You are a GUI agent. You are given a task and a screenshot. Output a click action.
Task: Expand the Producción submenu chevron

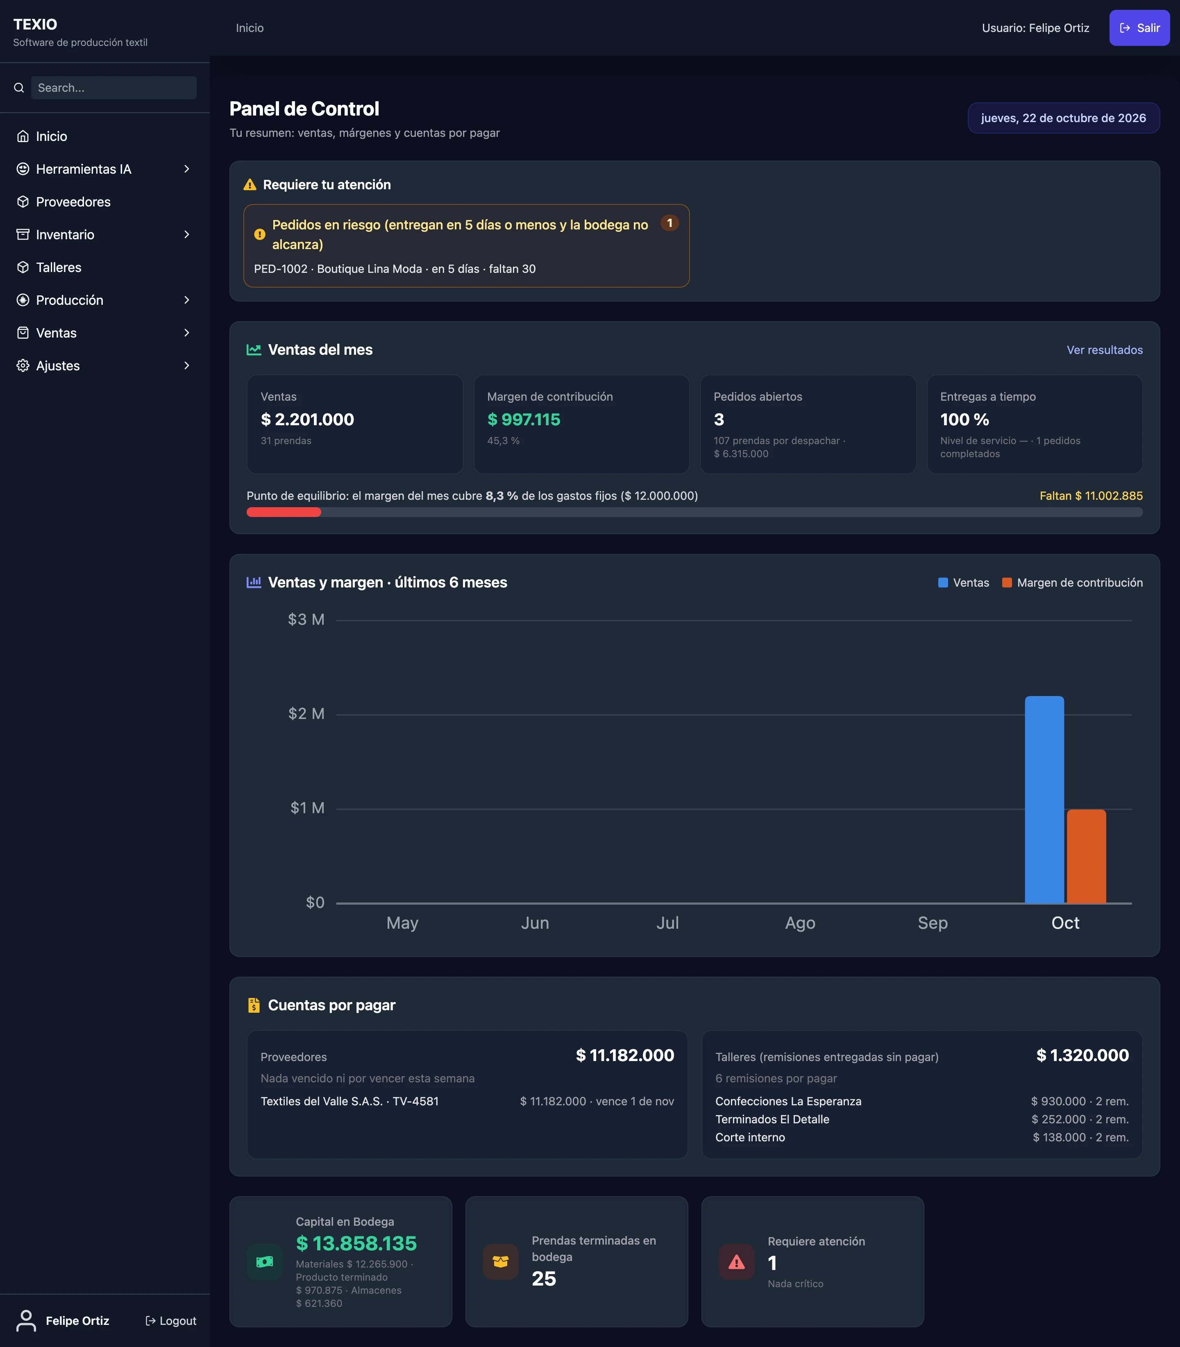tap(187, 300)
